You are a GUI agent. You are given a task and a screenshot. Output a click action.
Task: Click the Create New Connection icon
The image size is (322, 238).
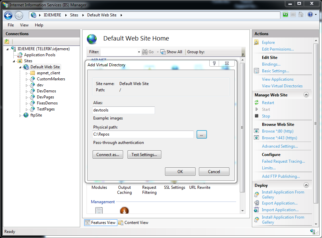click(x=7, y=42)
